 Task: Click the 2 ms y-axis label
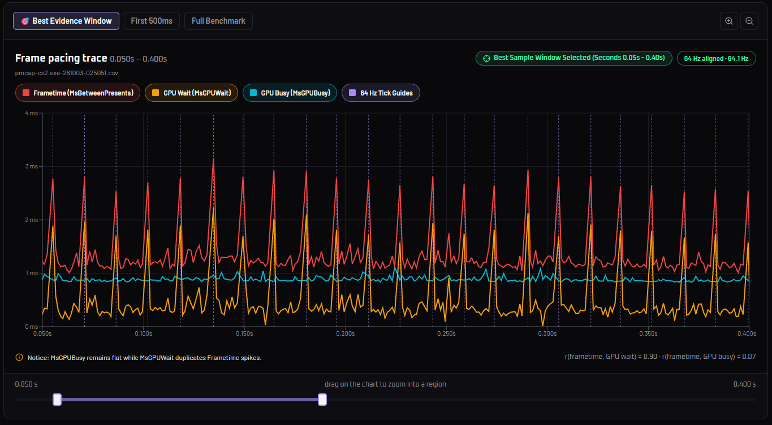pos(31,220)
